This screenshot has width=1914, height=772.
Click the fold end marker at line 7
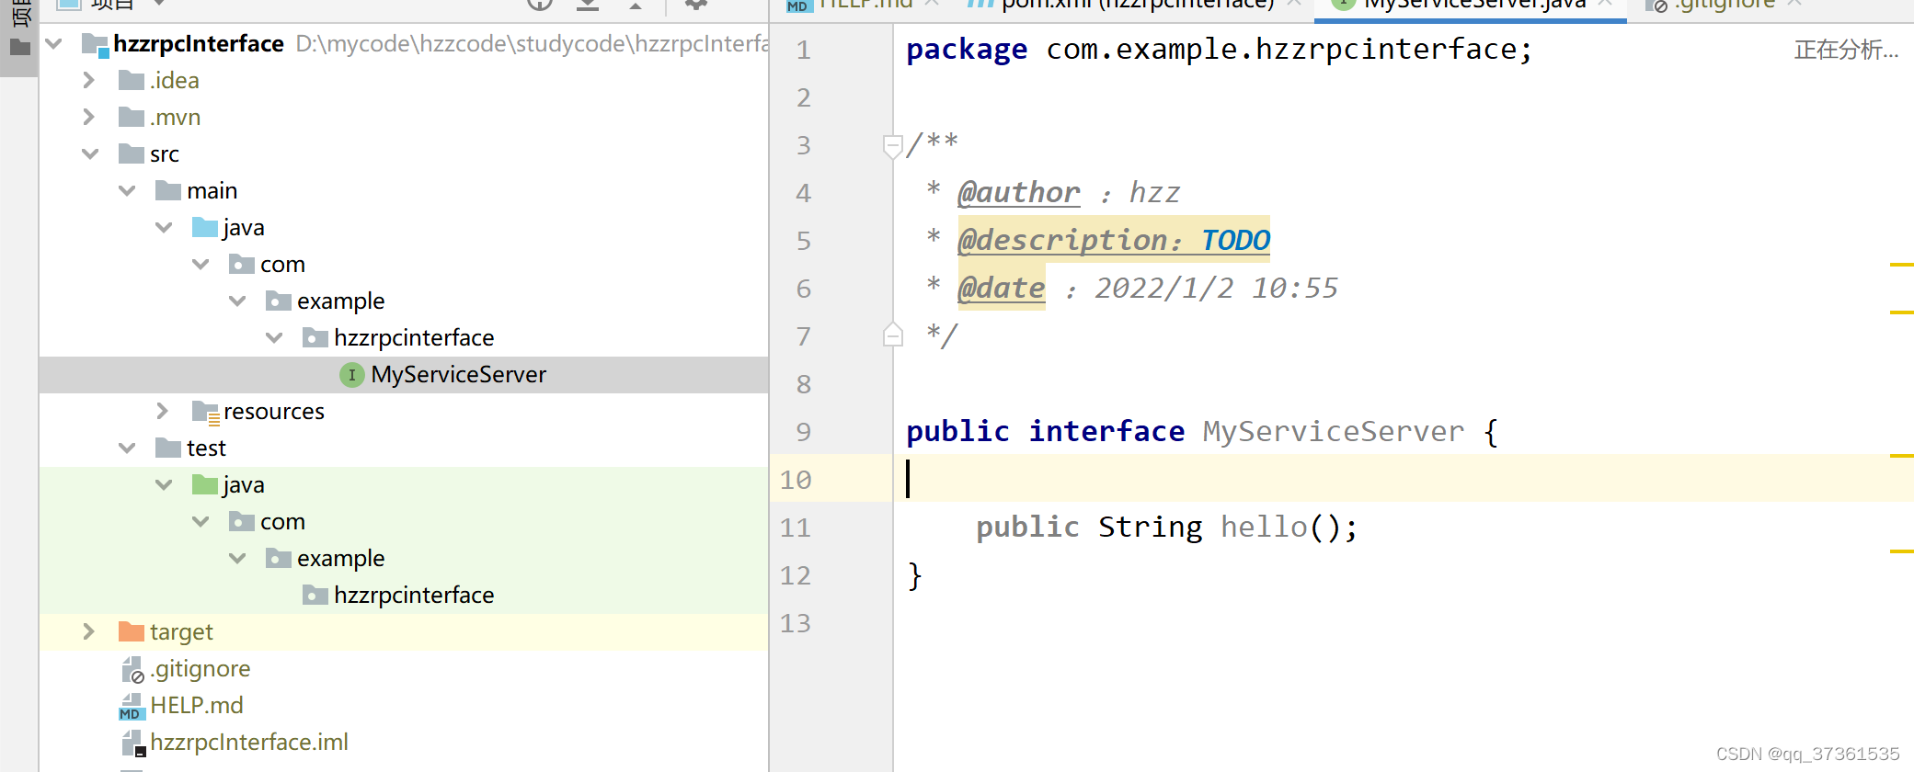(892, 335)
